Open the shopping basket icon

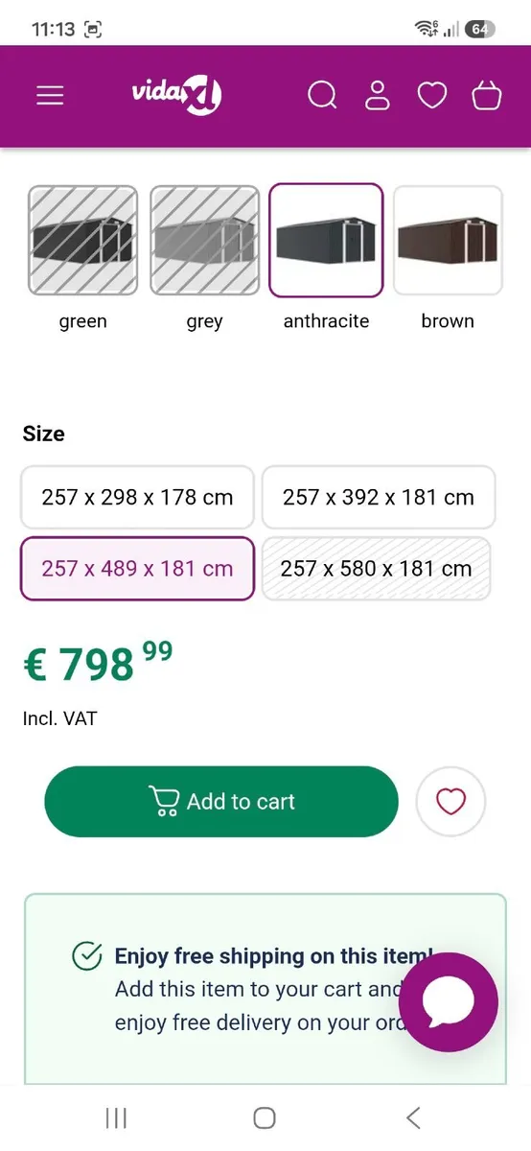pyautogui.click(x=487, y=96)
